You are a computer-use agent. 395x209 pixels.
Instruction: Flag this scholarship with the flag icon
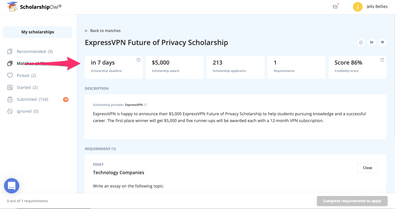pyautogui.click(x=371, y=42)
